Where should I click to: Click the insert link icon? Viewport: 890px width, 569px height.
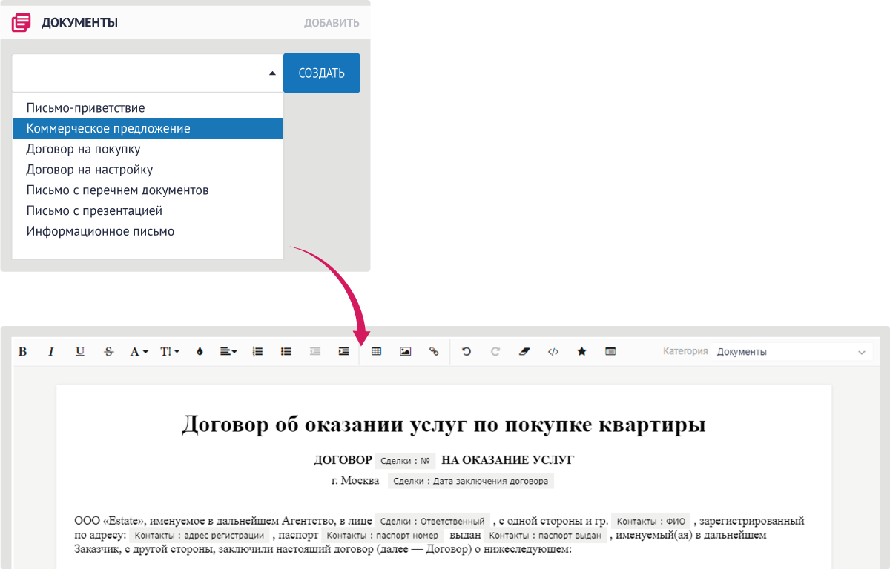pos(434,352)
